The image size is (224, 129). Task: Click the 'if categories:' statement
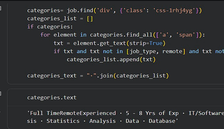point(50,27)
